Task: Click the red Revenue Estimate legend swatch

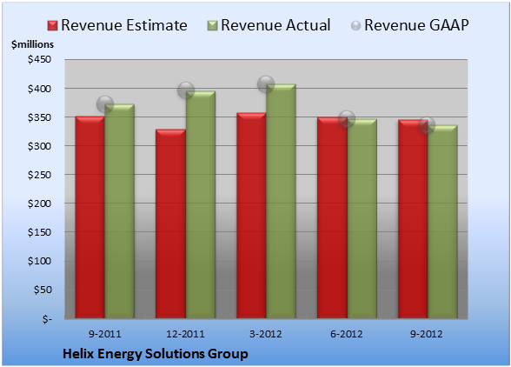Action: point(52,26)
